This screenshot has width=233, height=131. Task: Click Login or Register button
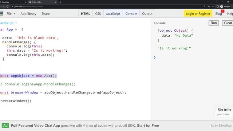198,14
